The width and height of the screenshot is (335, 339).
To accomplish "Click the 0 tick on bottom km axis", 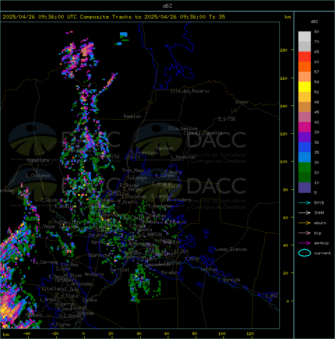I will [x=83, y=334].
